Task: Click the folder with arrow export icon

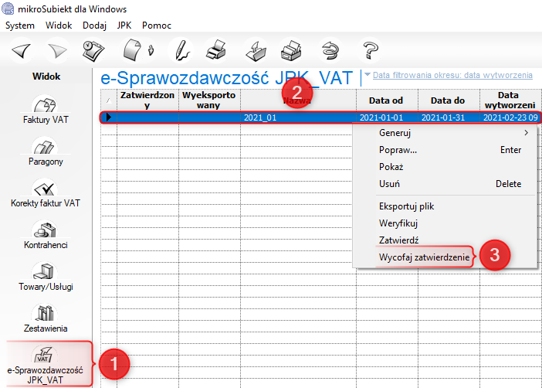Action: point(256,51)
